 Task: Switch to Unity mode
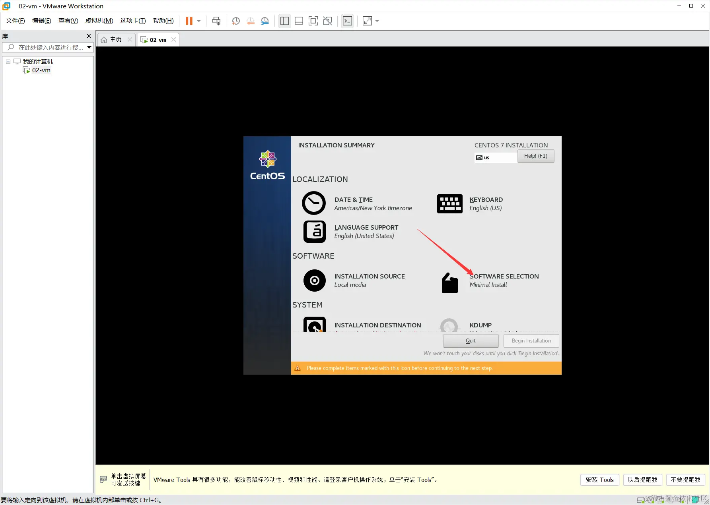(328, 21)
